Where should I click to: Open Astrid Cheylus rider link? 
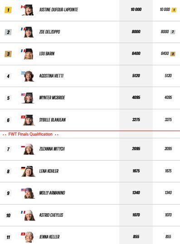[51, 215]
